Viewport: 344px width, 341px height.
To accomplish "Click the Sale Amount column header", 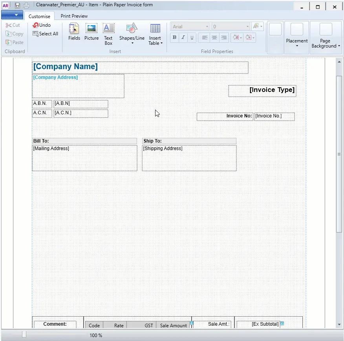I will pyautogui.click(x=173, y=325).
